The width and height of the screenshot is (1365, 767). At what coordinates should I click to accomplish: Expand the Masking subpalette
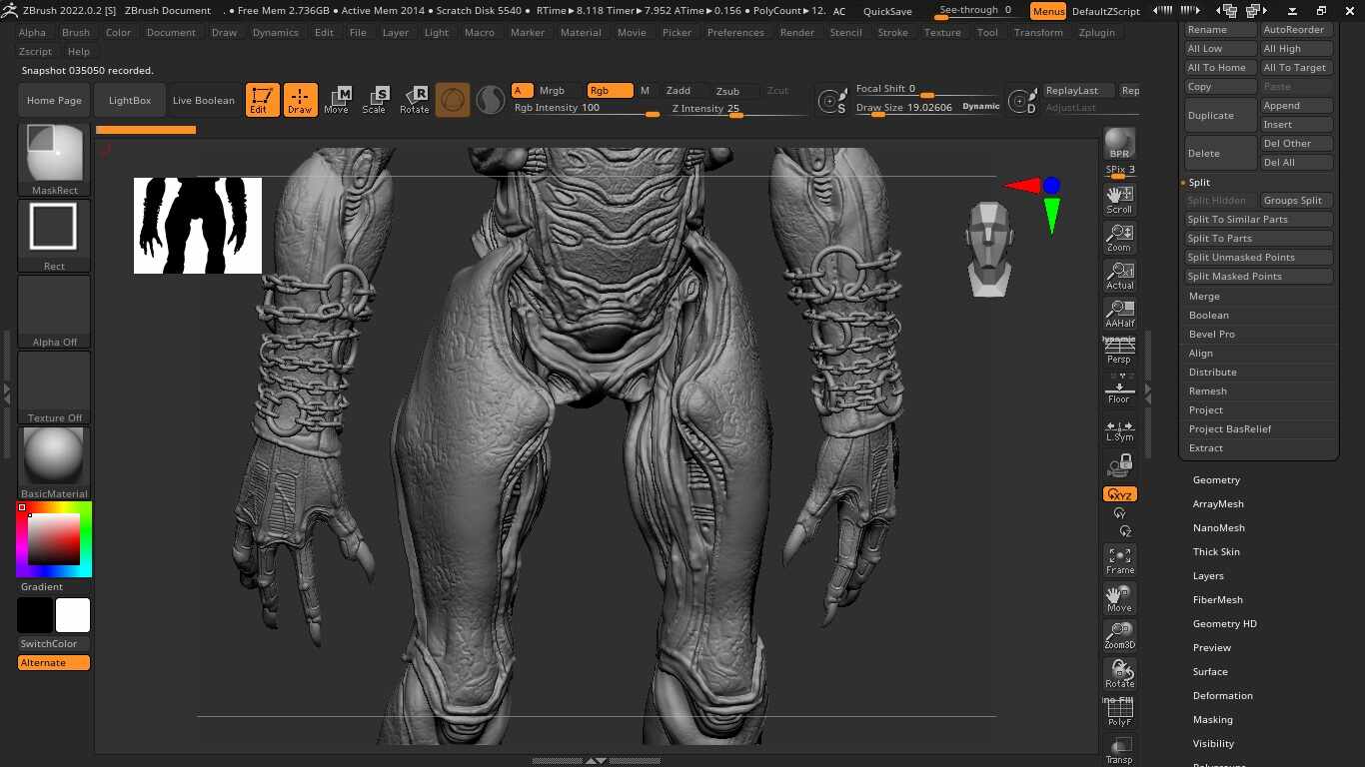click(x=1212, y=719)
